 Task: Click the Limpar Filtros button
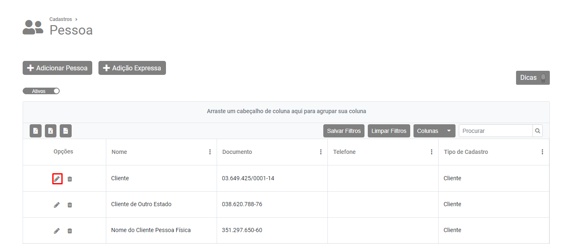389,131
